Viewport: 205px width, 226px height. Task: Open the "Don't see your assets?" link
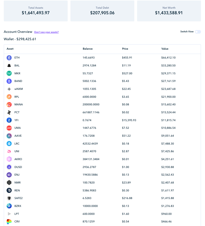(46, 32)
